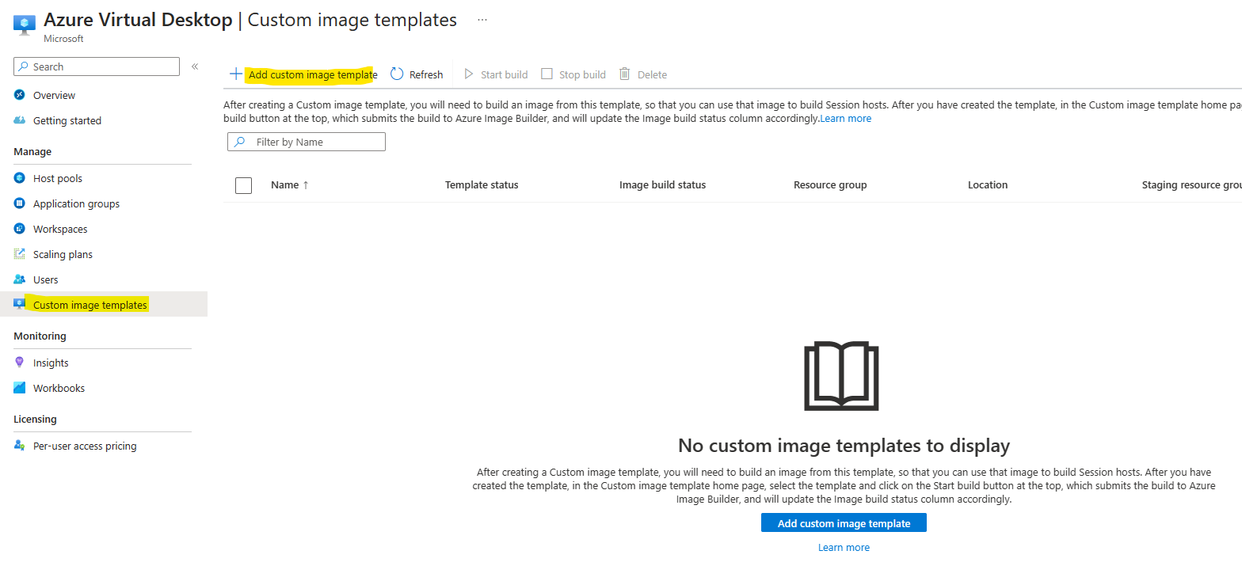
Task: Click Start build in toolbar
Action: pyautogui.click(x=496, y=74)
